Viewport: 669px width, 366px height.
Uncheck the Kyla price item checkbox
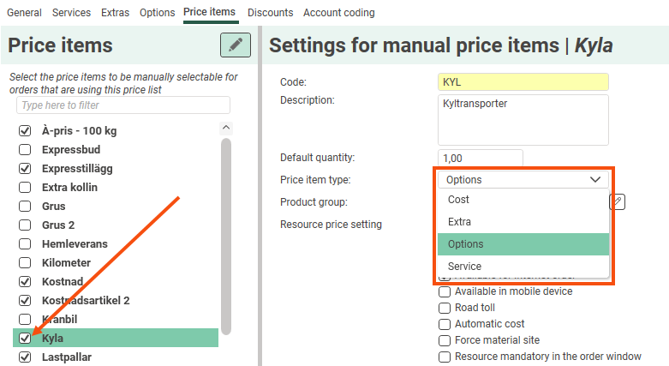click(25, 338)
